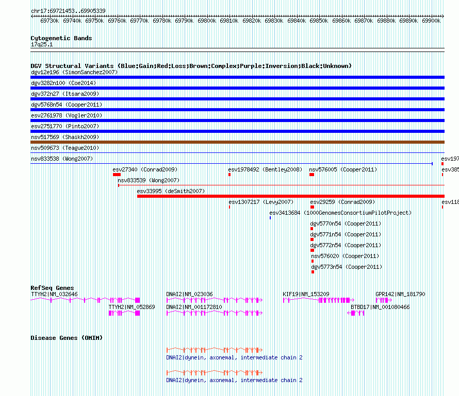Click the thick red bar of esv33995 (deSmith2007)

point(291,196)
